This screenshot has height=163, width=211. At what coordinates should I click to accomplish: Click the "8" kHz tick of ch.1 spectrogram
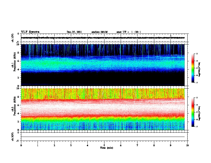19,53
